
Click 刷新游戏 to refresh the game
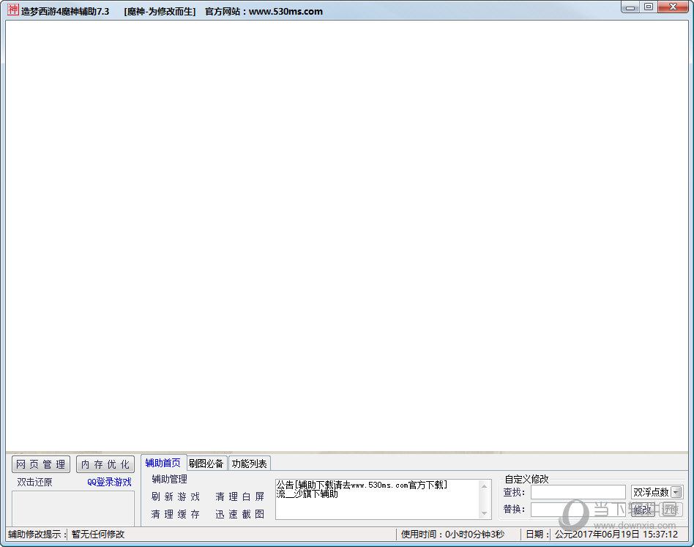coord(175,496)
